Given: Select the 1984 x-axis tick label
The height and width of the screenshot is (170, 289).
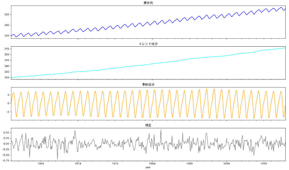Looking at the screenshot, I should pos(152,164).
